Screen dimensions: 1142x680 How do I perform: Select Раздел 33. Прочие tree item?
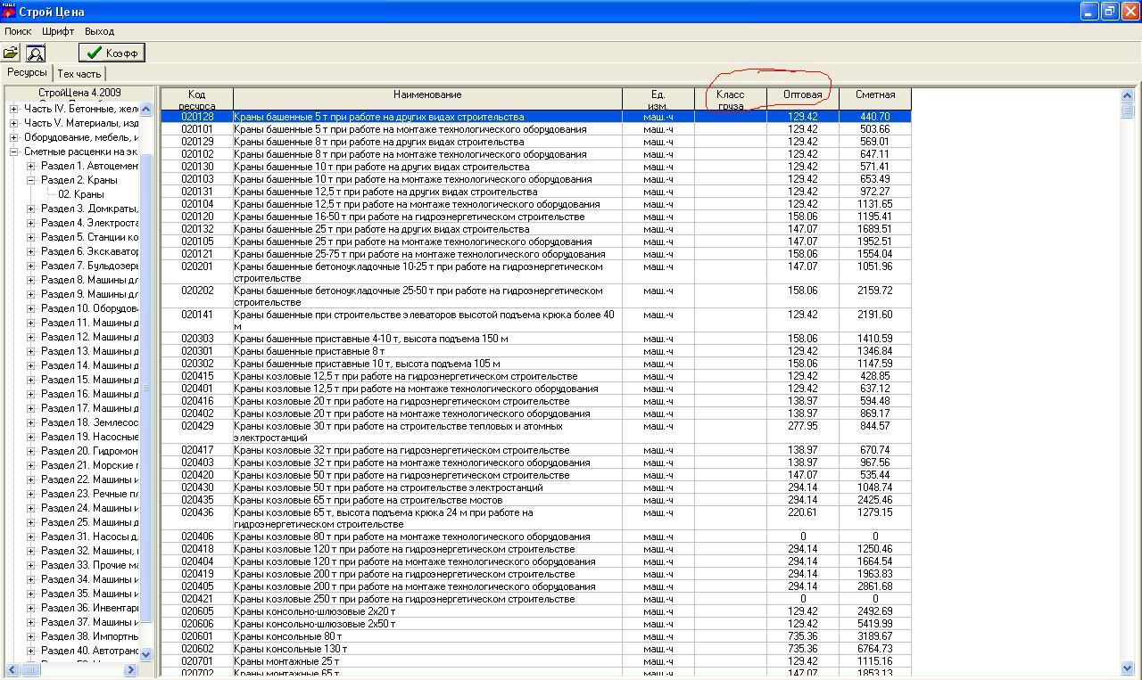point(89,565)
